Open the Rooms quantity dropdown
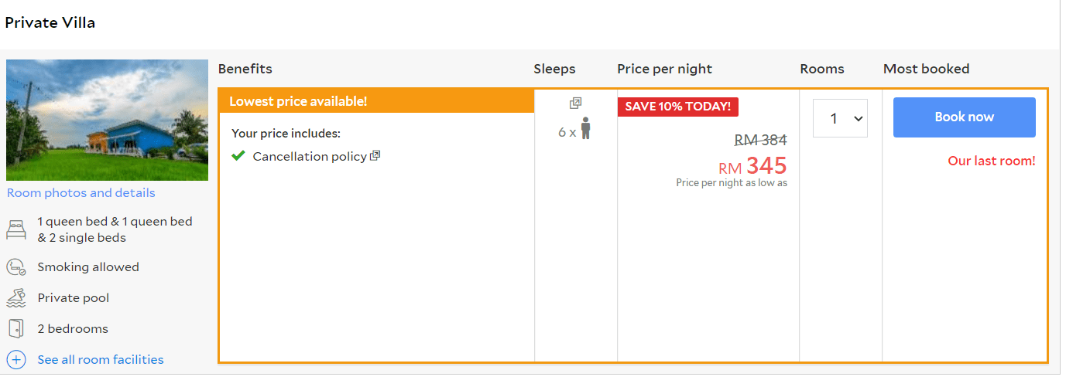1066x387 pixels. [x=840, y=118]
